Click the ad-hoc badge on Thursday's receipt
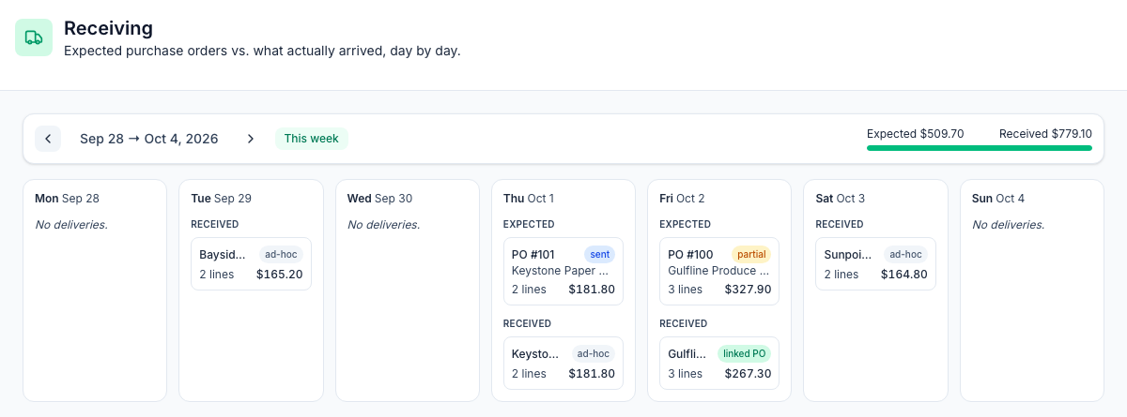This screenshot has width=1127, height=417. coord(594,353)
